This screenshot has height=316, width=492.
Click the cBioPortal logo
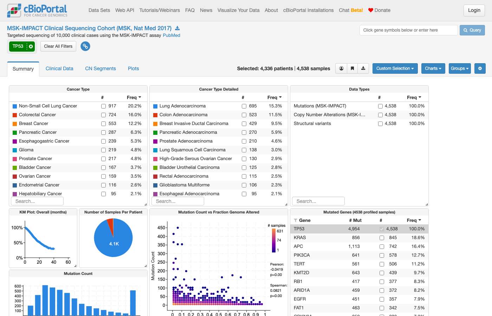point(37,11)
